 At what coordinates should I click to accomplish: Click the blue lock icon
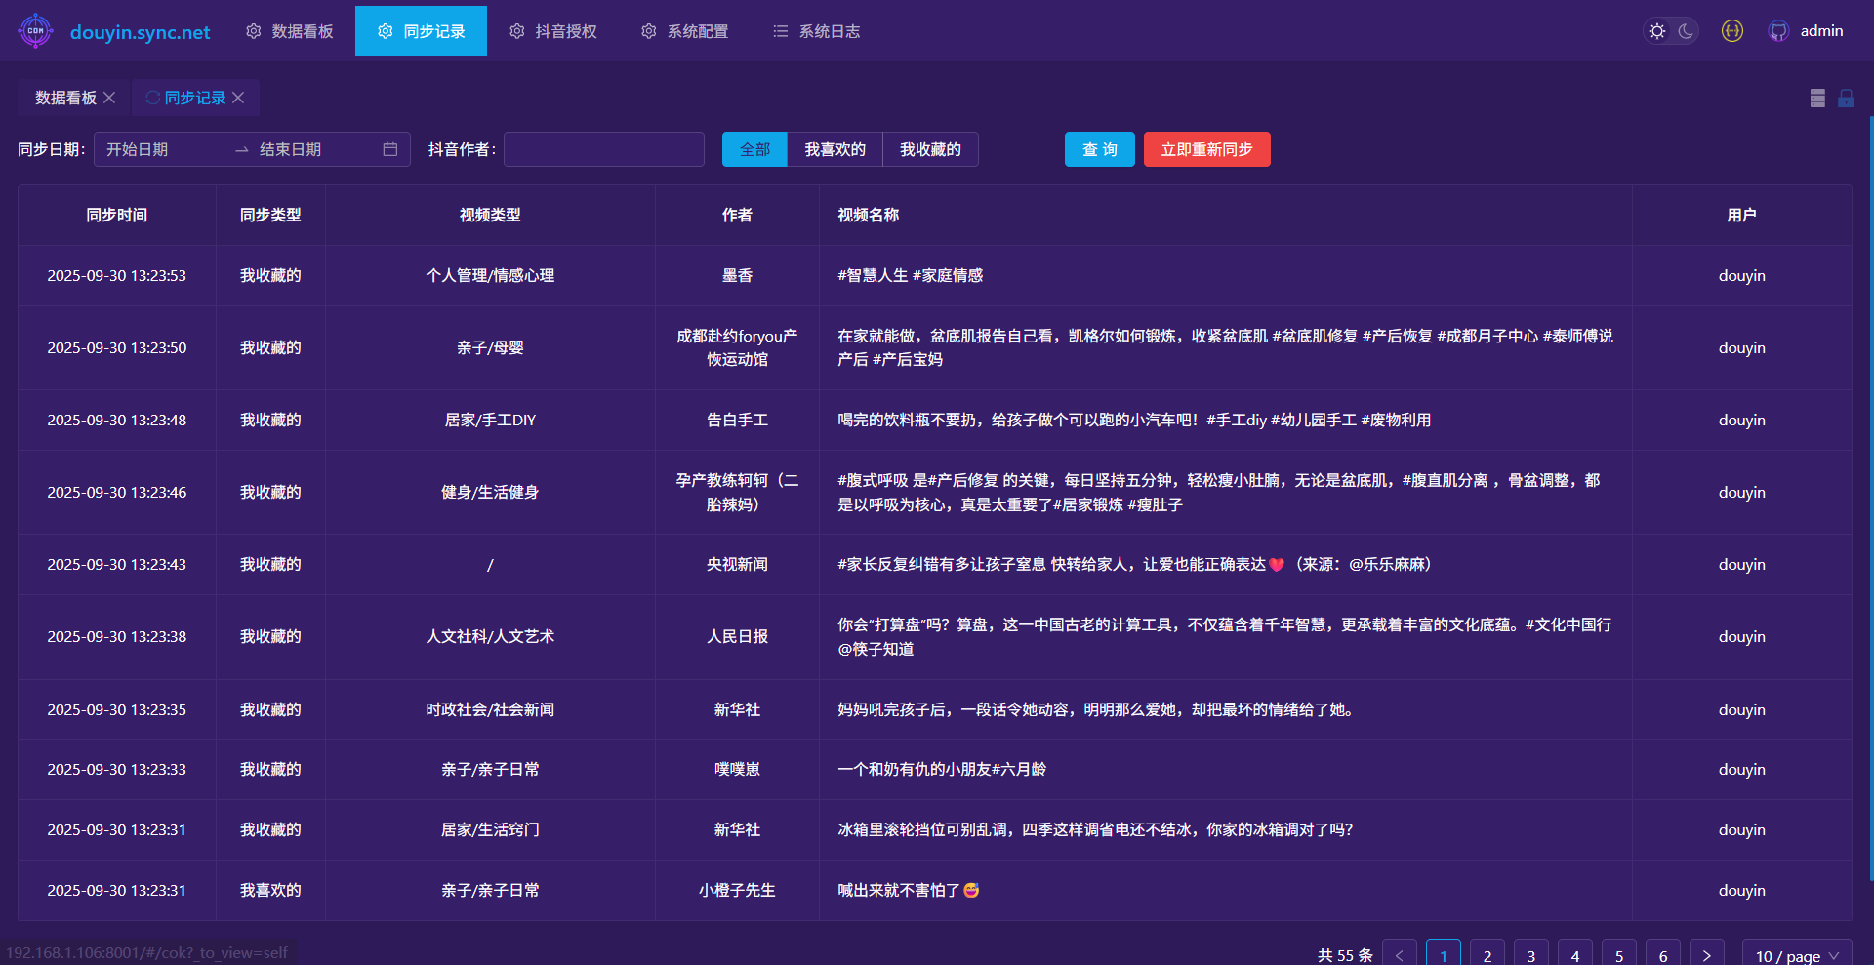(1846, 98)
